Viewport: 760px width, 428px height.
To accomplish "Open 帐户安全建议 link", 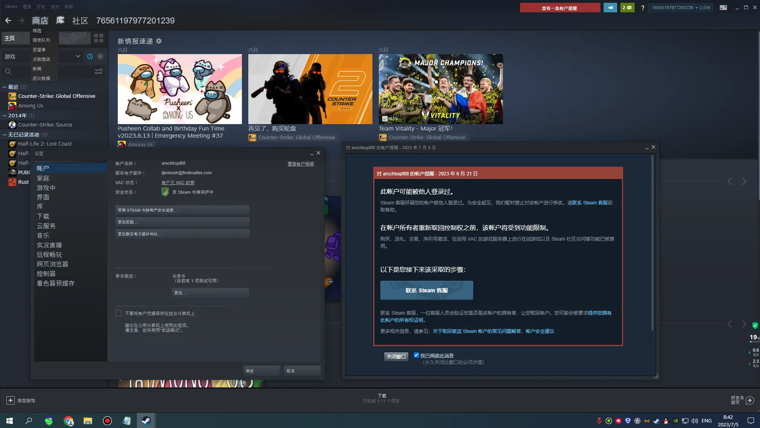I will pos(540,331).
